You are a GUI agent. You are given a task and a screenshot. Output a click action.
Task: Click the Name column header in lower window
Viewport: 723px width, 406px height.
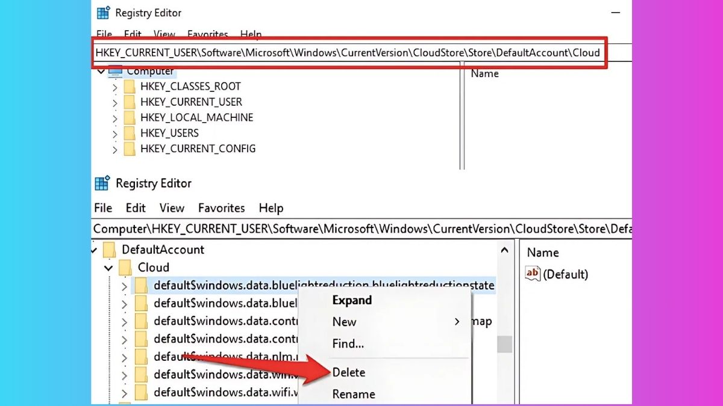point(543,253)
